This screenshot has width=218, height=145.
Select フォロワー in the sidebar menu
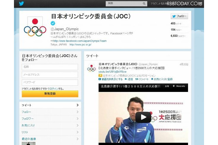50,118
